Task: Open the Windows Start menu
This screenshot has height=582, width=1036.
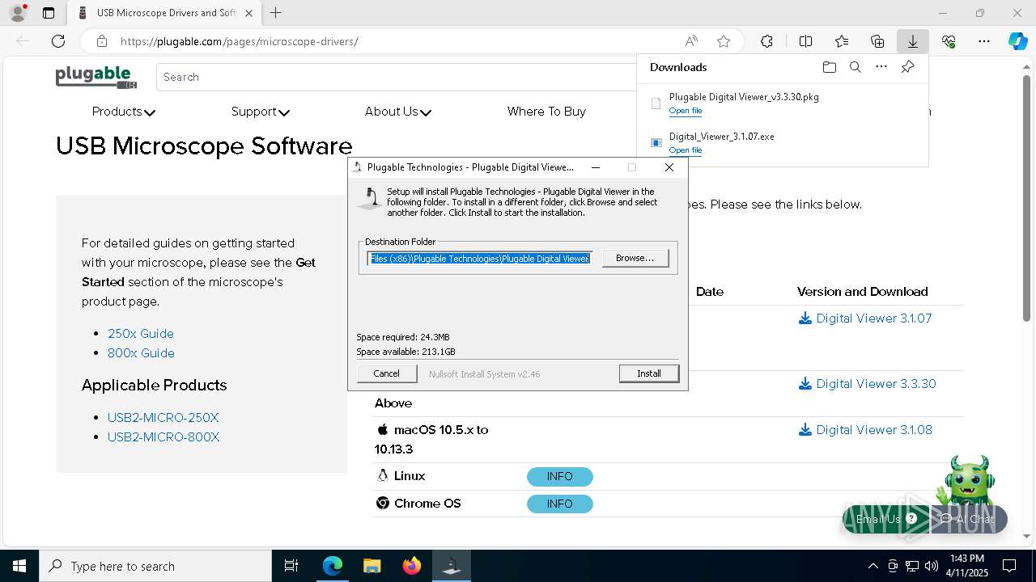Action: [19, 566]
